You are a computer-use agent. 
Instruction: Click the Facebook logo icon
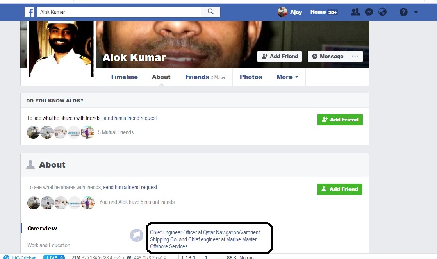[x=29, y=12]
